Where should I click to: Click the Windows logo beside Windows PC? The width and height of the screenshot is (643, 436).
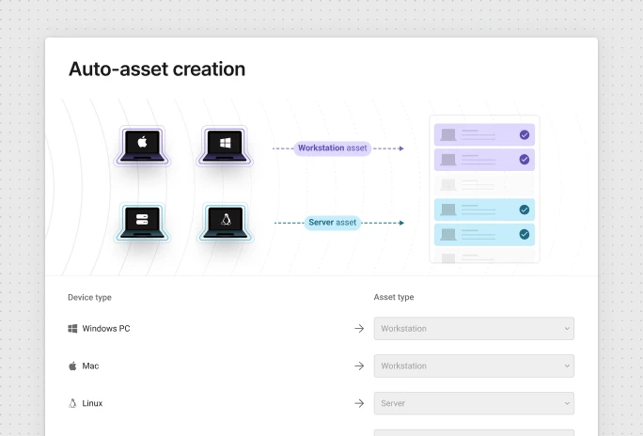[72, 329]
